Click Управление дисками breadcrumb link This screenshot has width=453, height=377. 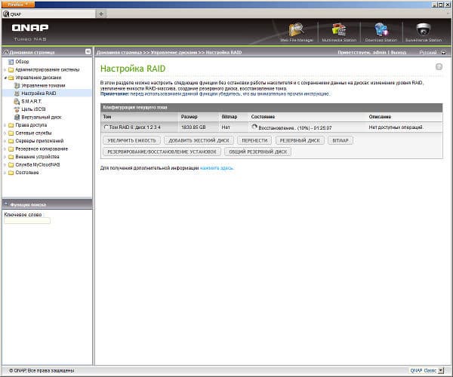(174, 53)
